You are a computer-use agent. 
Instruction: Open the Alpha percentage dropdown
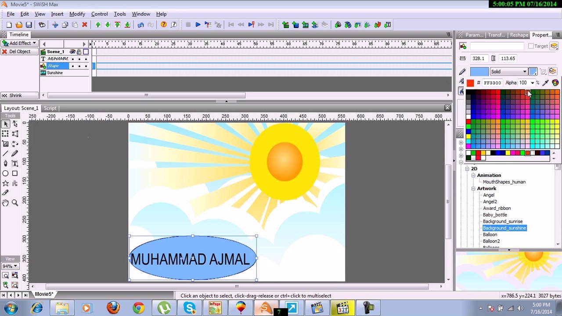[532, 83]
